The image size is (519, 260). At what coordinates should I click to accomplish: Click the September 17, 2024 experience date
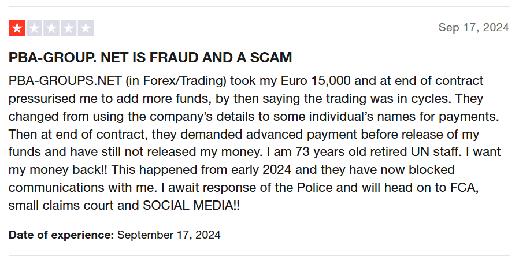[169, 235]
